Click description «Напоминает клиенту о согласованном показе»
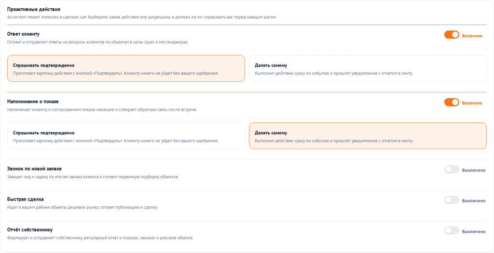Image resolution: width=494 pixels, height=253 pixels. click(x=102, y=109)
